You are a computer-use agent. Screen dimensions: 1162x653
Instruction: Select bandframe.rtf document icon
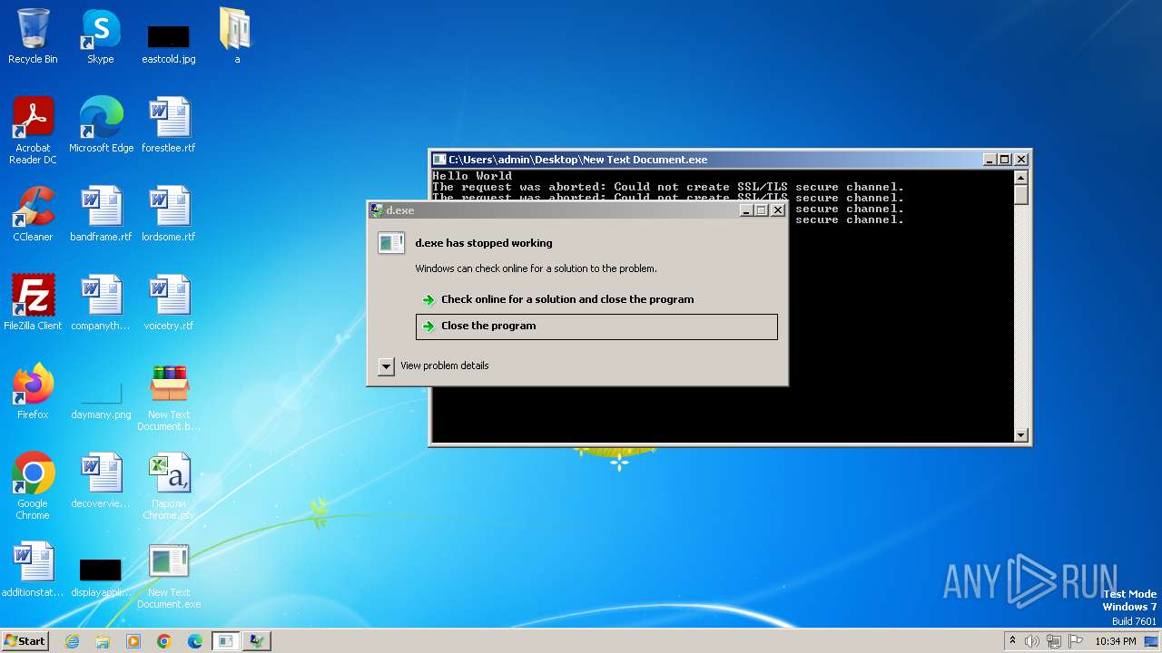point(101,214)
